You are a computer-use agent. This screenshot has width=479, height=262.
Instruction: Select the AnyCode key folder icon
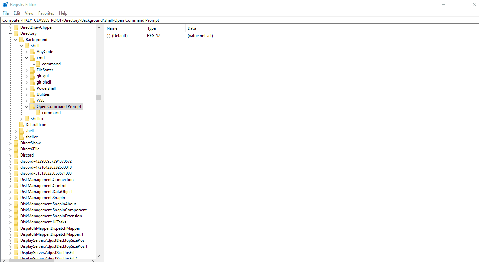(32, 51)
